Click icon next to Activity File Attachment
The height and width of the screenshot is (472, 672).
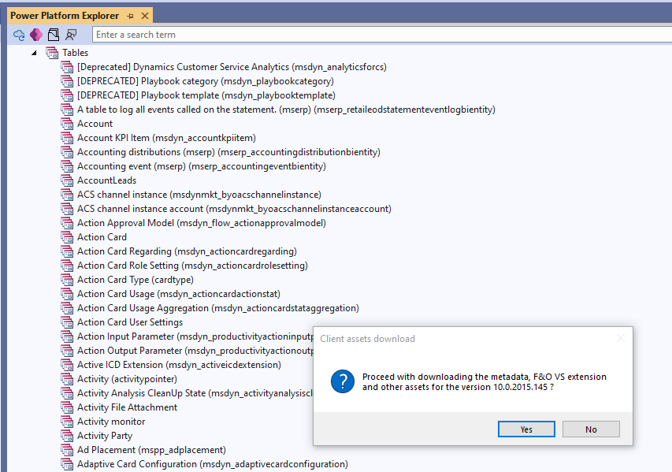[x=67, y=407]
